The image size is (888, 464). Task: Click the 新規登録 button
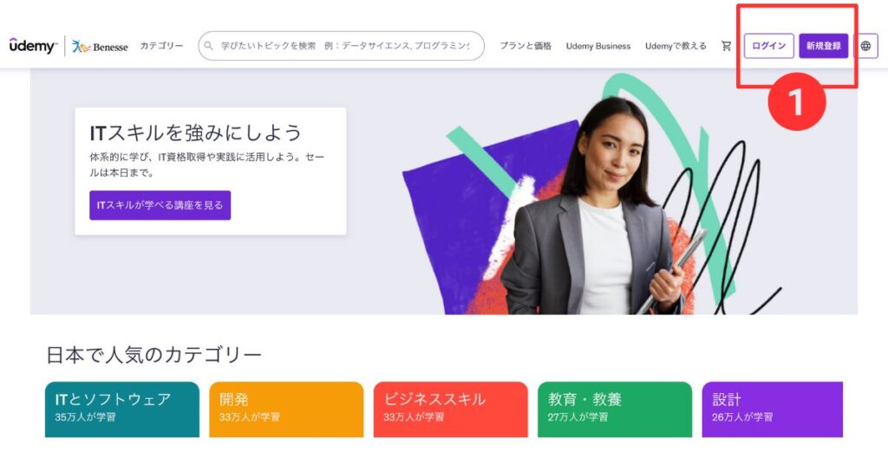click(824, 46)
